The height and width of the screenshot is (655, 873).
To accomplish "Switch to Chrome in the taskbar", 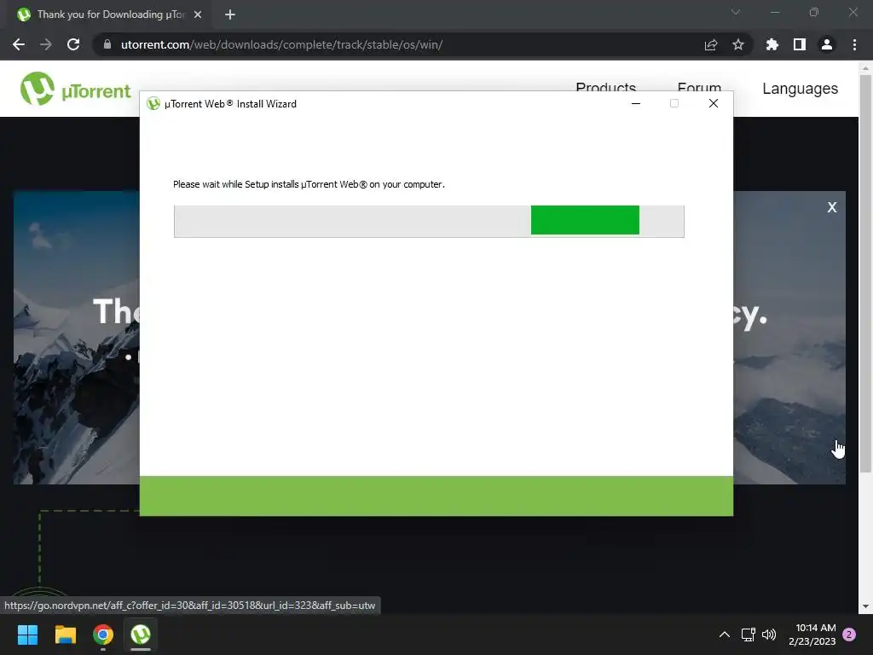I will tap(103, 635).
